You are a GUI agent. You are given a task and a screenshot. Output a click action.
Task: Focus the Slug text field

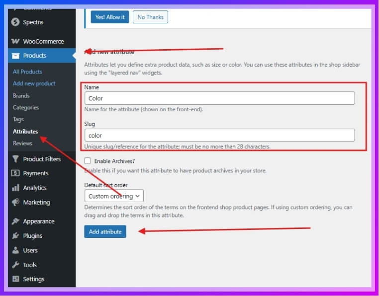(219, 135)
